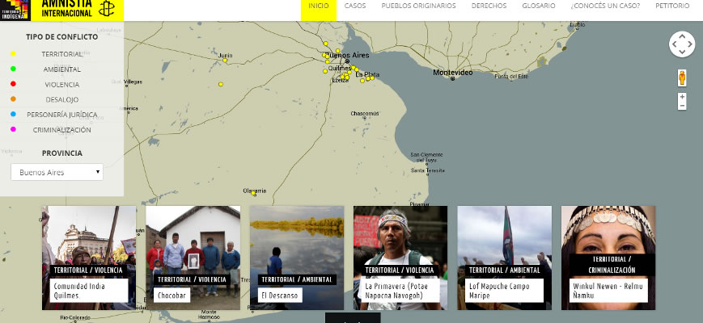Open the Glosario page link
703x323 pixels.
538,6
